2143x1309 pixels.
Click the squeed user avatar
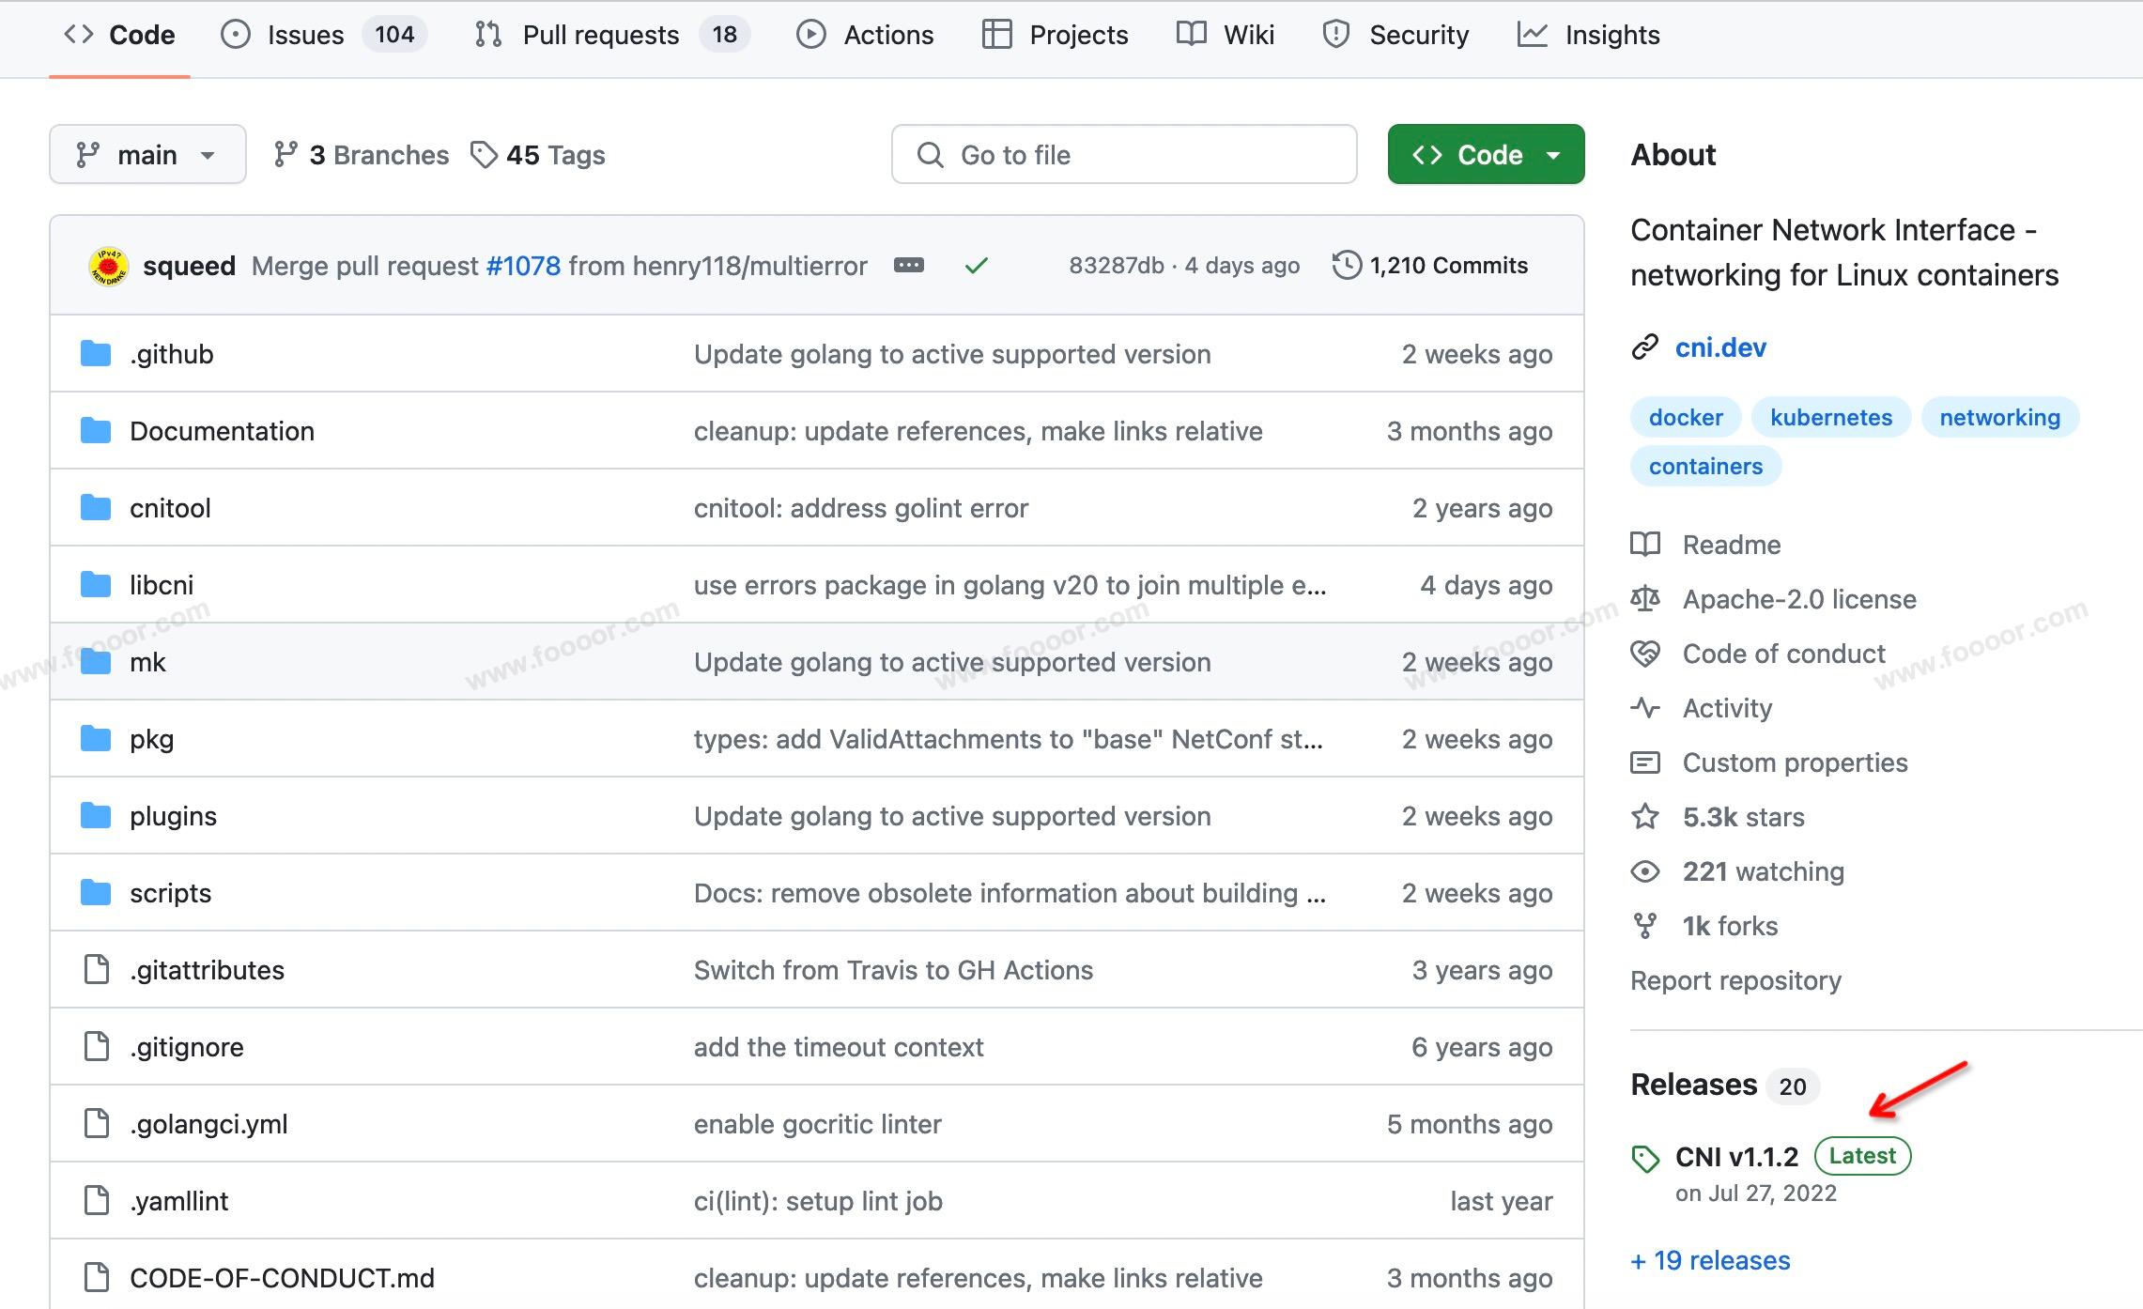point(108,267)
